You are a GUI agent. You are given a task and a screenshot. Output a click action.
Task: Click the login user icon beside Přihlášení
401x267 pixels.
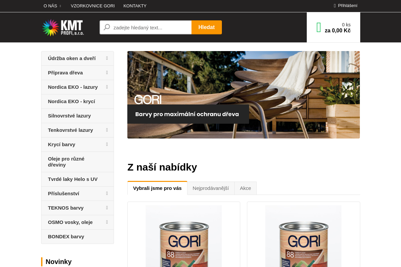pos(335,6)
